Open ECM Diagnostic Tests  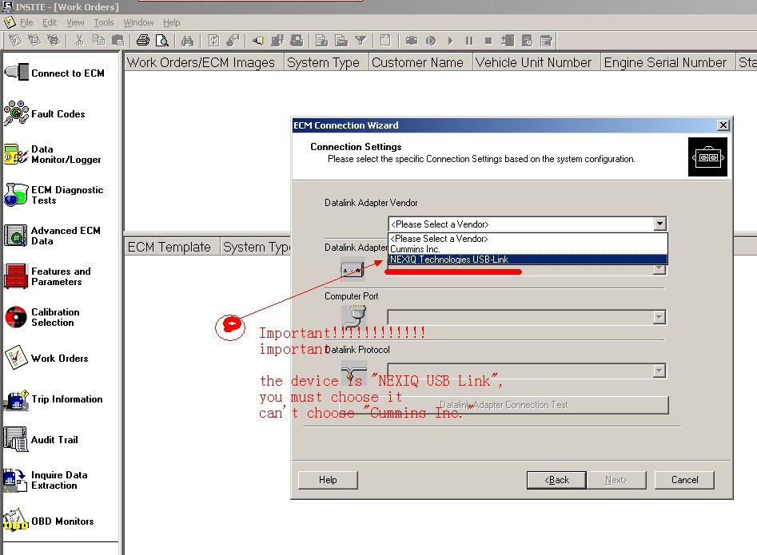point(54,195)
